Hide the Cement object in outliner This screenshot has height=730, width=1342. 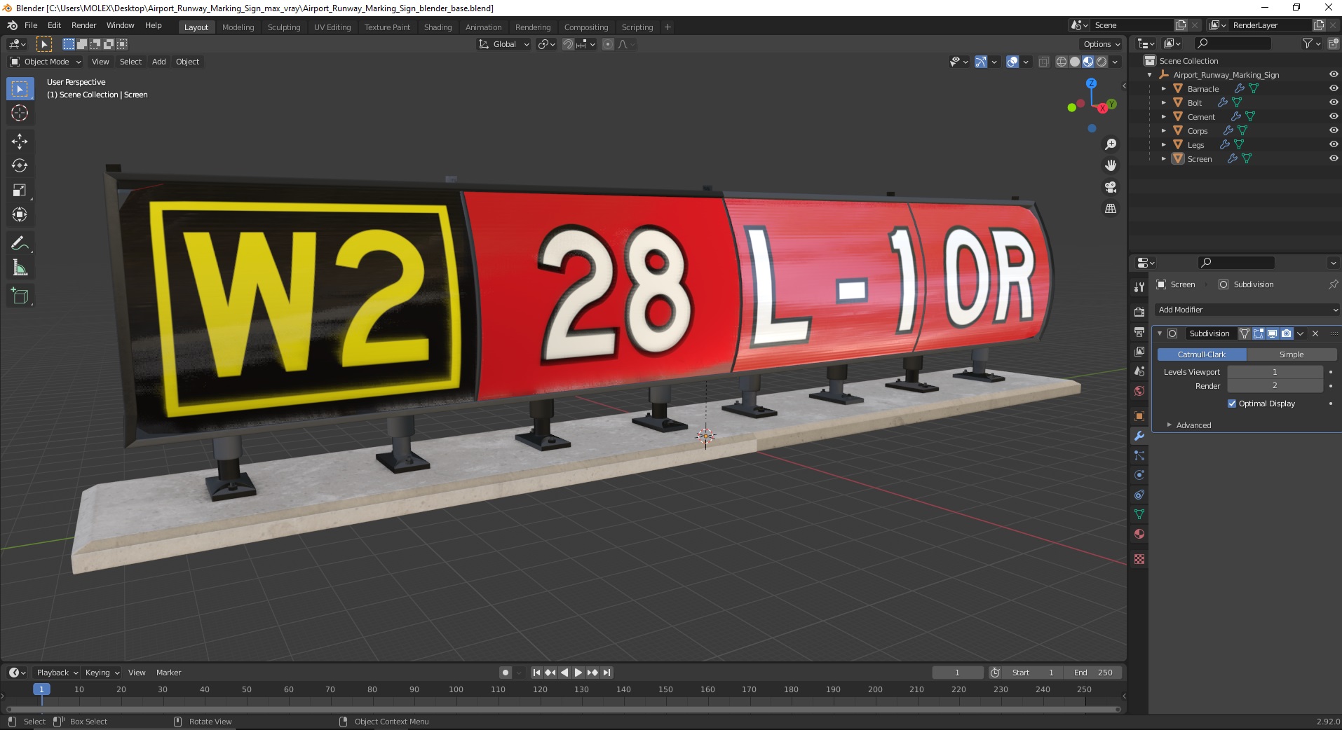(1333, 116)
